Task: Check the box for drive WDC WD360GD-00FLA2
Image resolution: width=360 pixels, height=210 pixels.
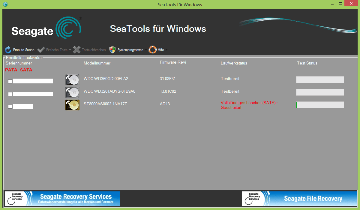Action: point(10,81)
